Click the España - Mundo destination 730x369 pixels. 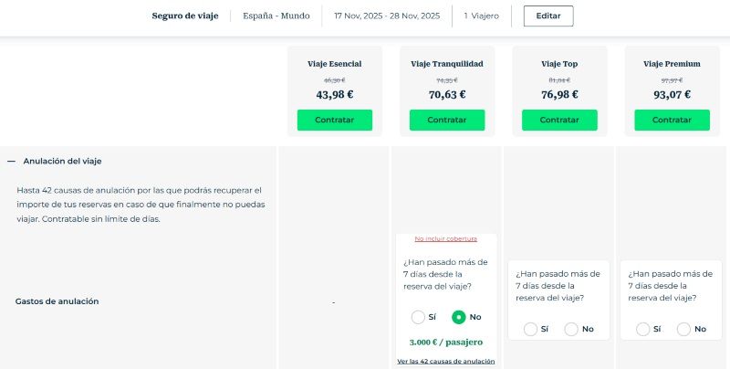276,16
